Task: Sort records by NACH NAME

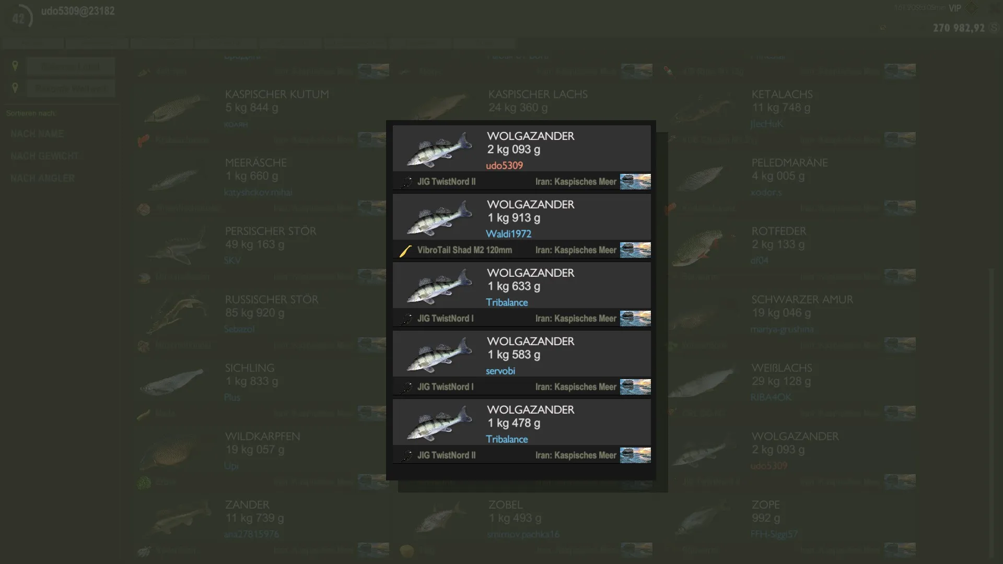Action: tap(37, 134)
